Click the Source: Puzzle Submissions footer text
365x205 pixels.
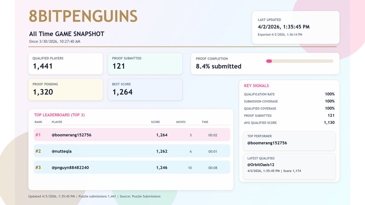tap(141, 196)
